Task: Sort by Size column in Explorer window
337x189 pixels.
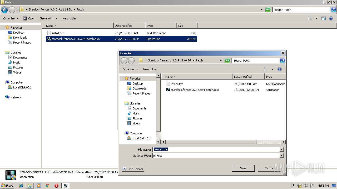Action: [187, 26]
